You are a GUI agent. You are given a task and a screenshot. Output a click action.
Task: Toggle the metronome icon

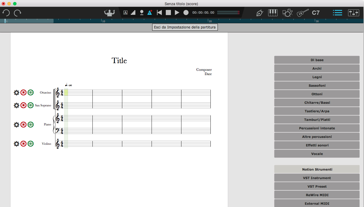click(x=150, y=13)
